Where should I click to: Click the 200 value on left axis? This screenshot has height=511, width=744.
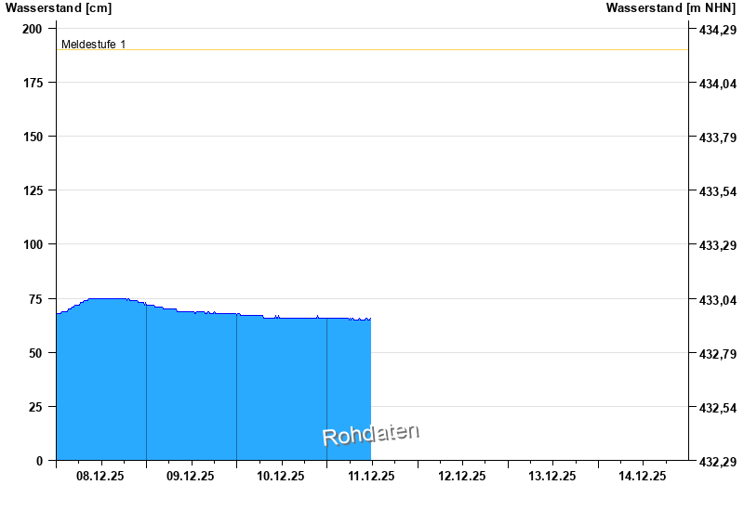click(x=33, y=29)
